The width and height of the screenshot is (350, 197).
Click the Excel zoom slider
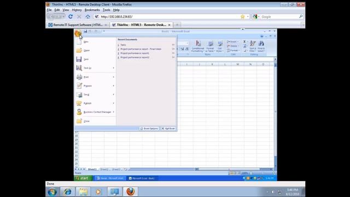(262, 173)
